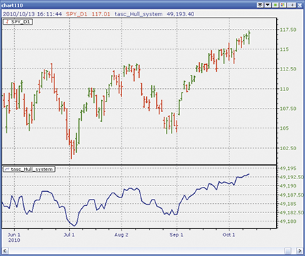Click the 49,195 equity axis label

click(288, 169)
